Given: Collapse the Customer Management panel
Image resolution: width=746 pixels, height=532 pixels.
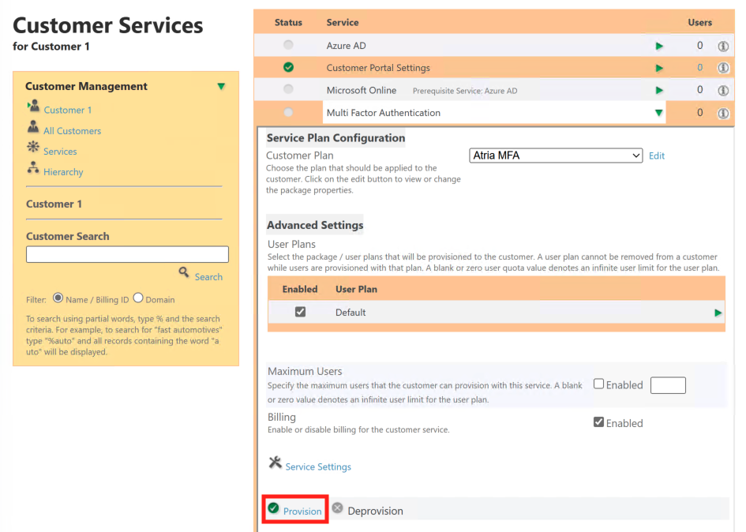Looking at the screenshot, I should pos(221,87).
